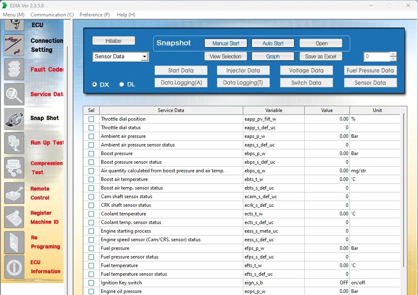Launch the Compression Test icon
418x295 pixels.
14,168
